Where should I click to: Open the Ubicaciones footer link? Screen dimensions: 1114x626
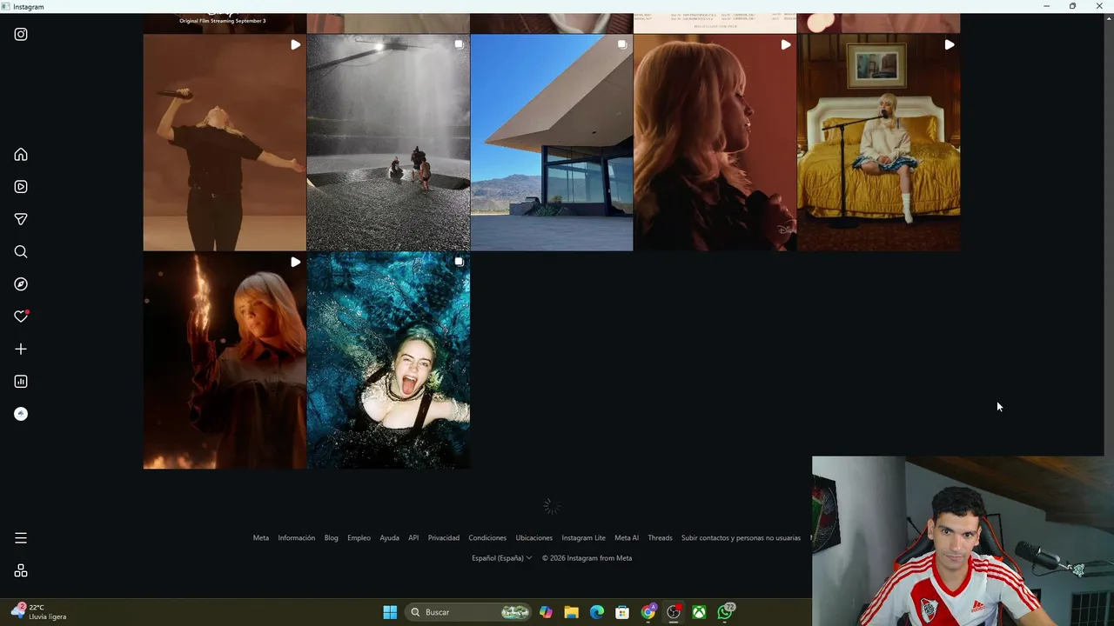point(534,538)
